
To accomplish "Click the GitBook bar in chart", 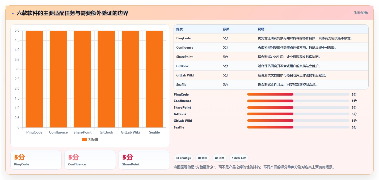I will (106, 79).
